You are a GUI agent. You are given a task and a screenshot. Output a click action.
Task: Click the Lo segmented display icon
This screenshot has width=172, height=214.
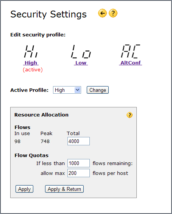click(81, 52)
